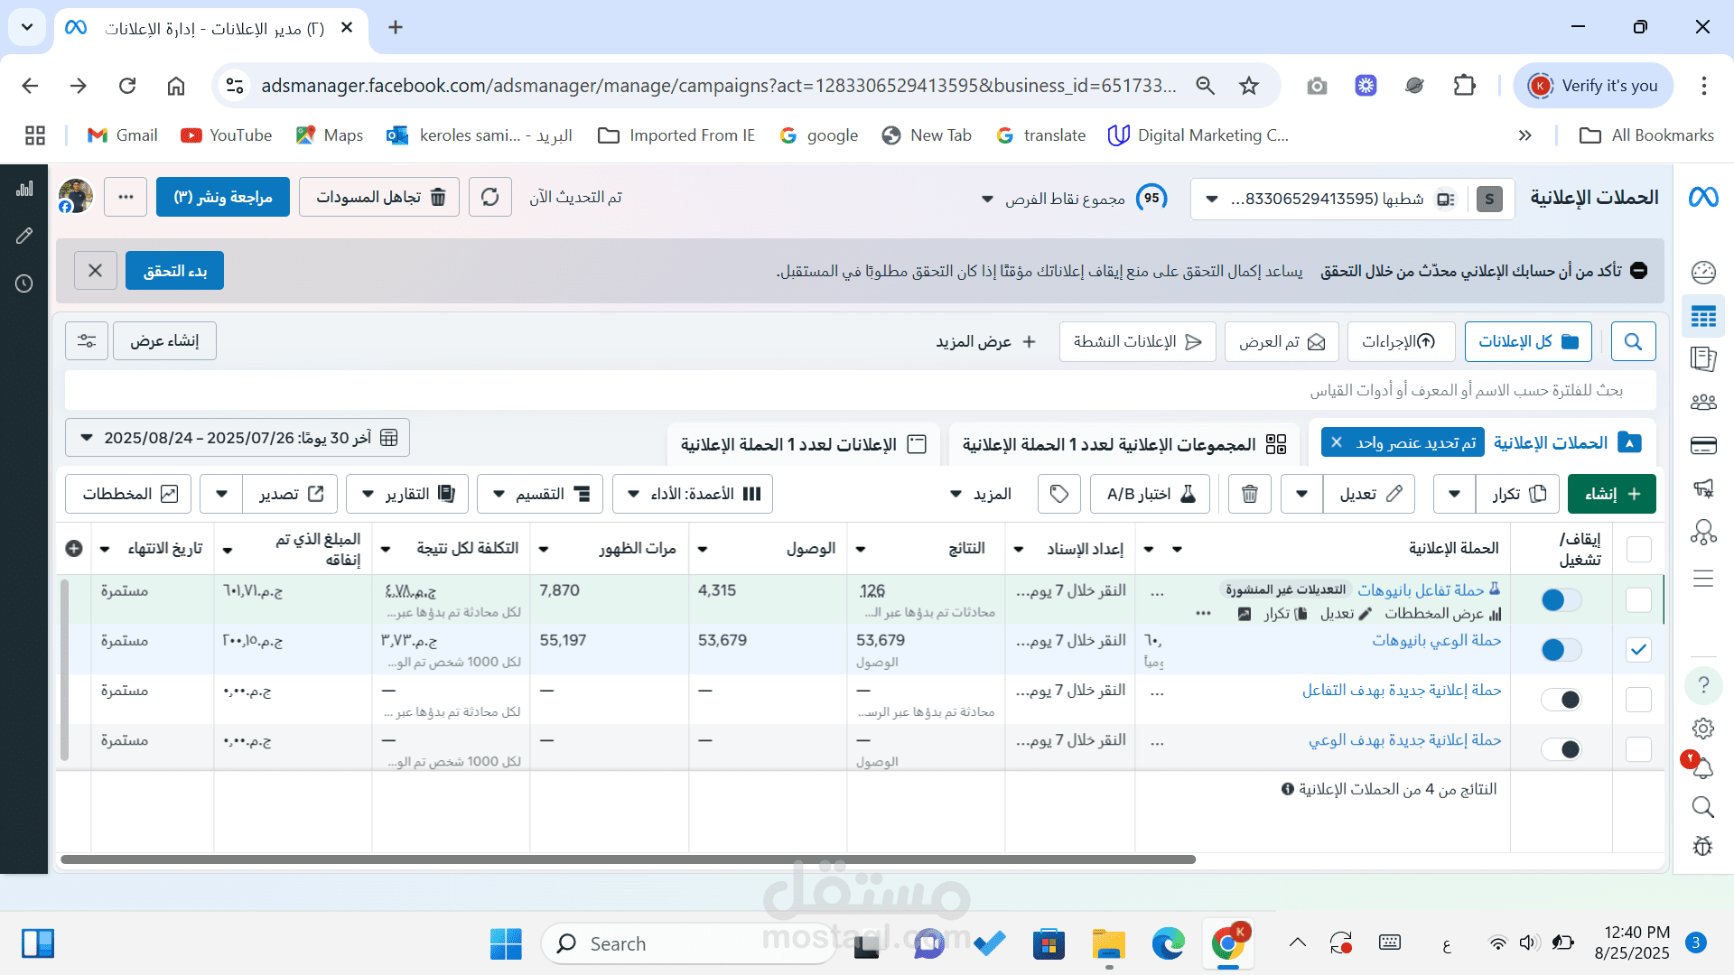Screen dimensions: 1734x975
Task: Select the الإجراءات filter tab
Action: click(x=1401, y=341)
